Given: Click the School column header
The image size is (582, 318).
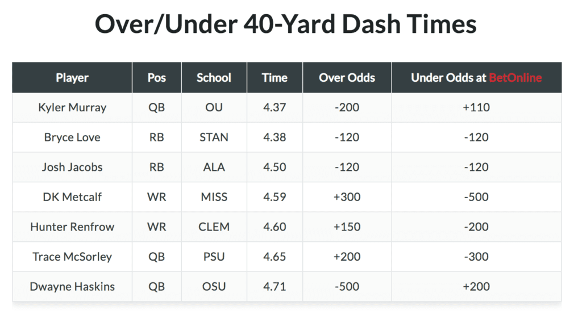Looking at the screenshot, I should point(214,78).
